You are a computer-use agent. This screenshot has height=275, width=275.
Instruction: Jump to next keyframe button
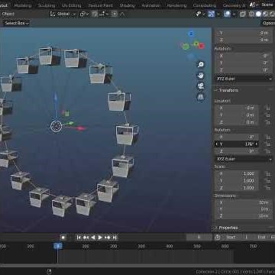point(108,238)
